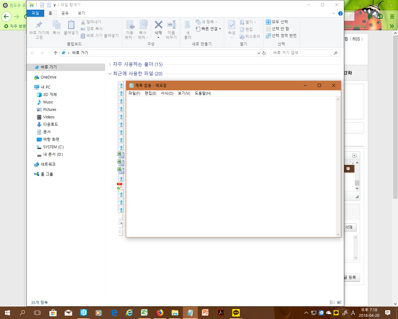Click the 삭제 button in the browser page
Viewport: 398px width, 319px height.
pos(350,227)
